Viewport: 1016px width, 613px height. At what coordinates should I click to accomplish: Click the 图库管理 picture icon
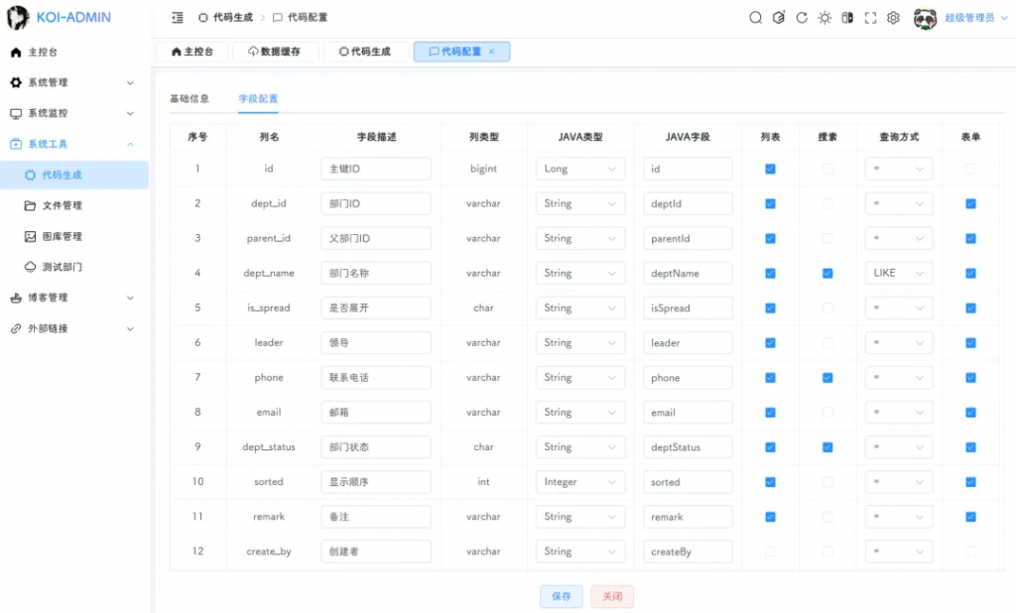[x=30, y=236]
